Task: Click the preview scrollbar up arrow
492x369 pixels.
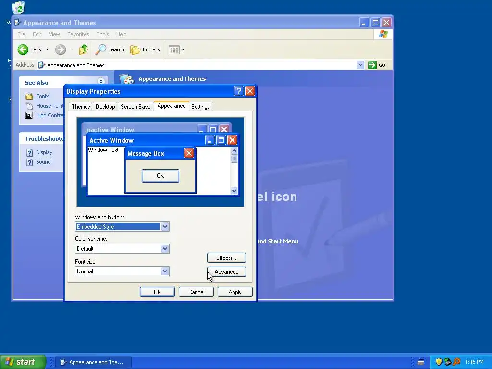Action: (x=234, y=150)
